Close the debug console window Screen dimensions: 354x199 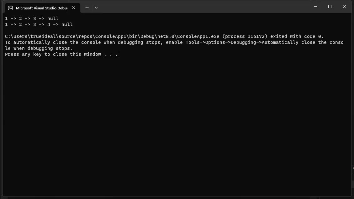344,7
